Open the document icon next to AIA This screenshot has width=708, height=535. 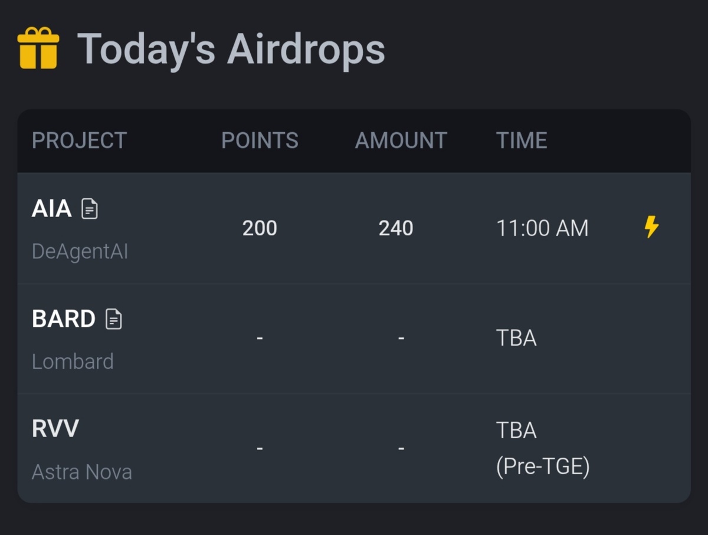(90, 209)
